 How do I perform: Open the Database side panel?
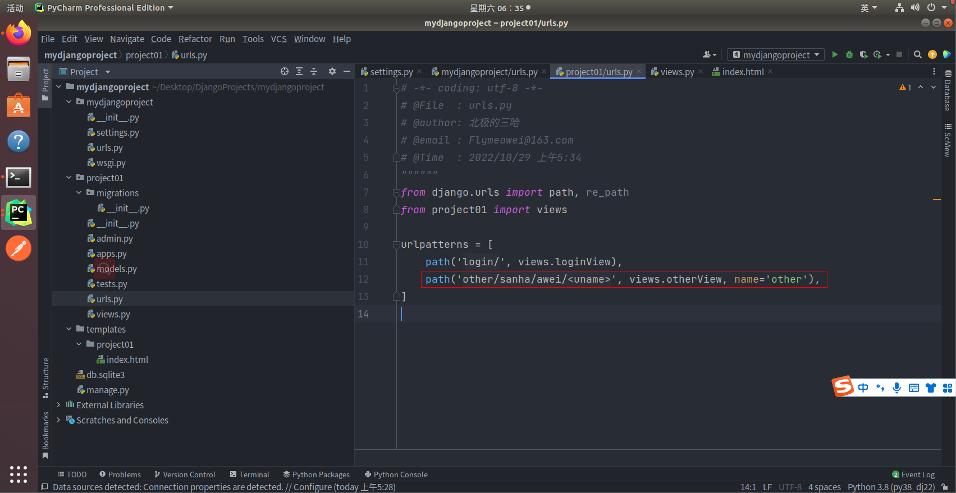coord(948,90)
